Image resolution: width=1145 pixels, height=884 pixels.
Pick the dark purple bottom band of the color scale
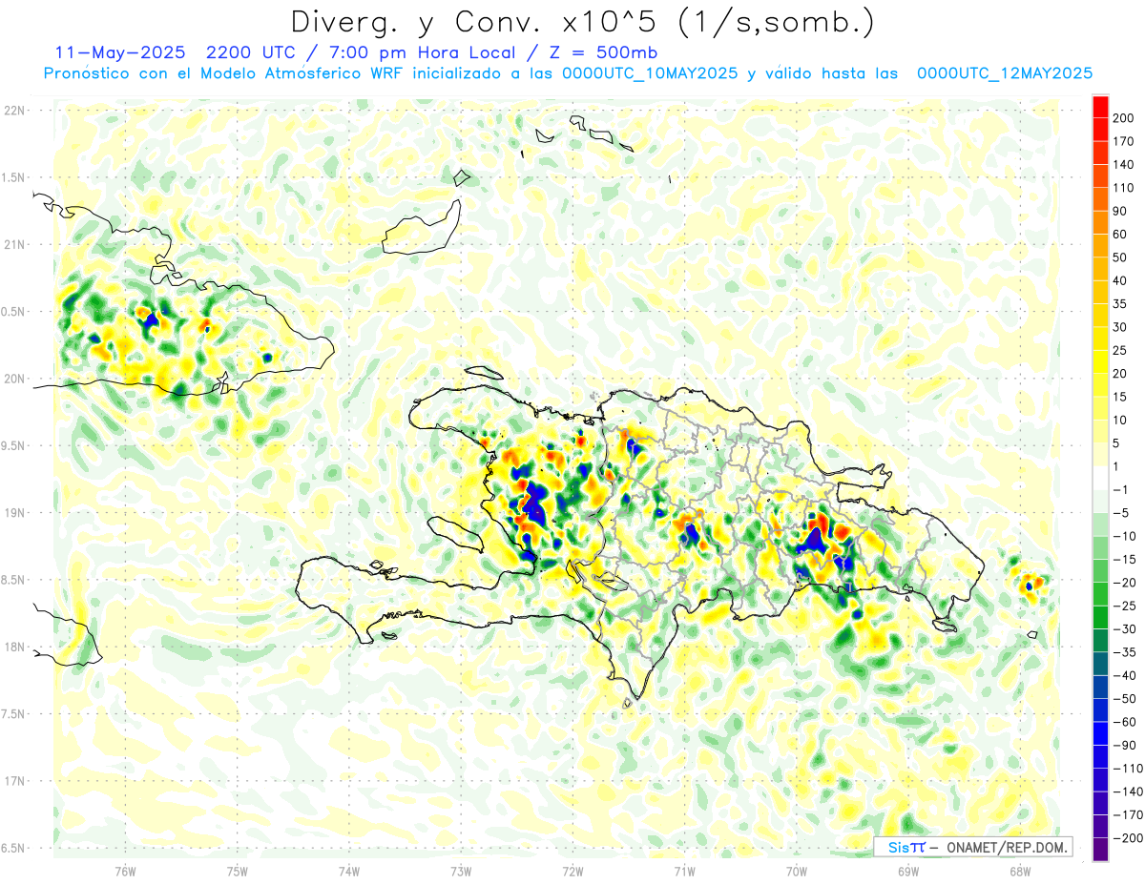pyautogui.click(x=1100, y=850)
